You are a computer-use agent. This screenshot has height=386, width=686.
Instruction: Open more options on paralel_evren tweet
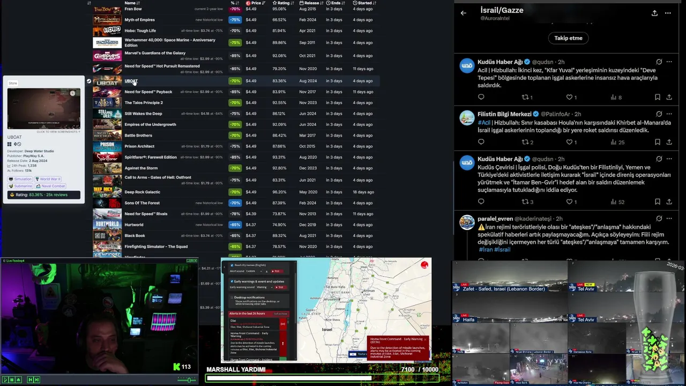(x=669, y=219)
